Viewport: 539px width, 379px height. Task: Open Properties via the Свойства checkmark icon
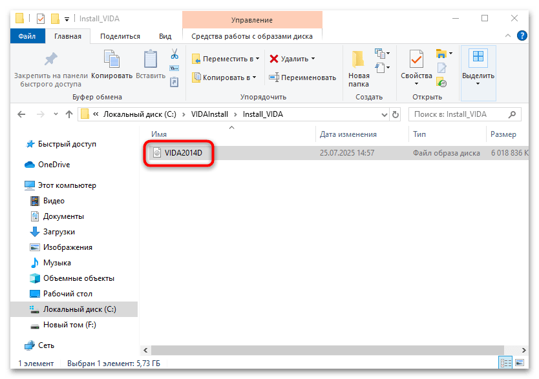coord(416,59)
